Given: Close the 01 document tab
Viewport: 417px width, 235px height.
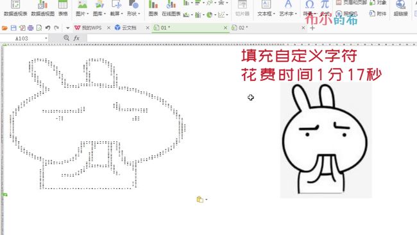Looking at the screenshot, I should (x=225, y=28).
